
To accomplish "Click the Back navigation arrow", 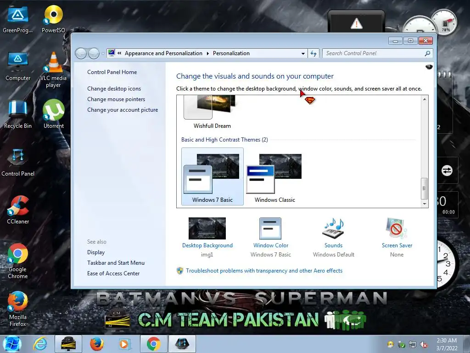I will [81, 53].
